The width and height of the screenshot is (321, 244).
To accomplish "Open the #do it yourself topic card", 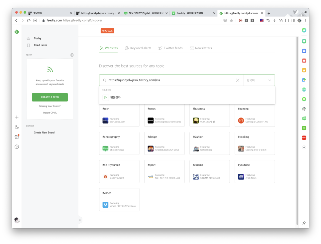I will (119, 171).
